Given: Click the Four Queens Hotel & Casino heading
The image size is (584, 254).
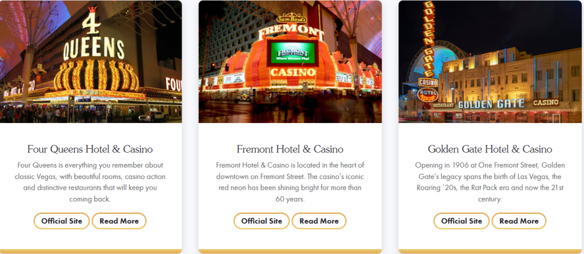Looking at the screenshot, I should (90, 149).
